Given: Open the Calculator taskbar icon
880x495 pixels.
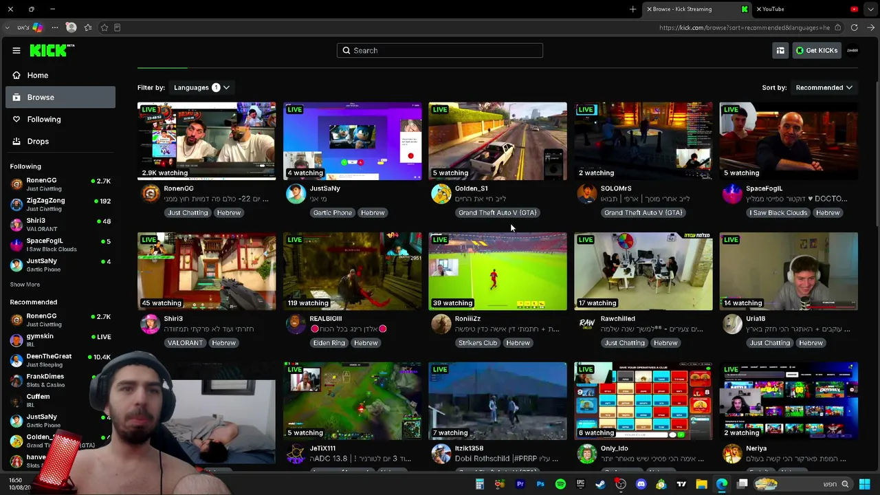Looking at the screenshot, I should point(480,484).
